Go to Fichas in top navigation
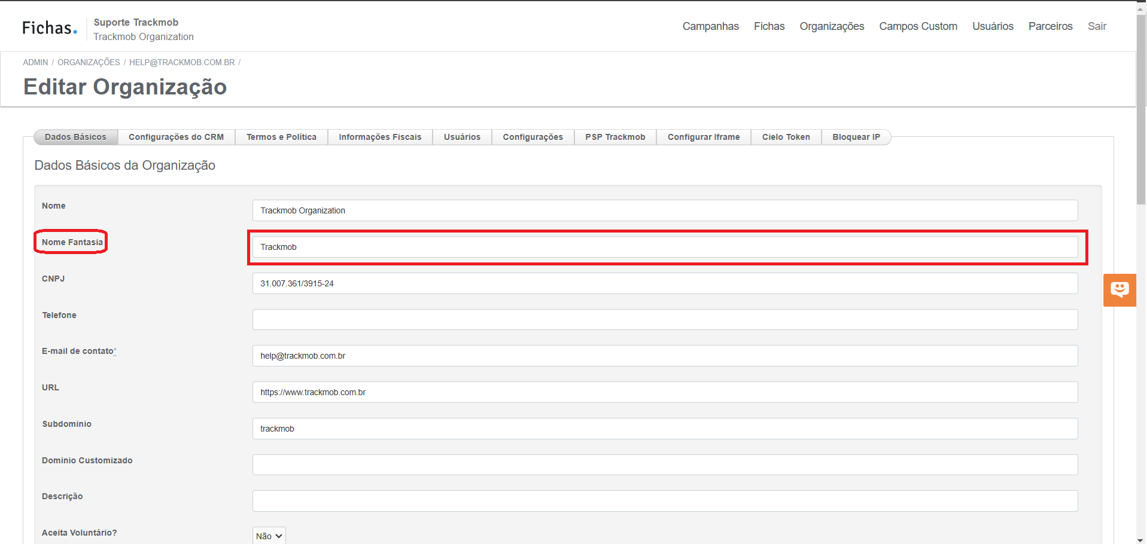Viewport: 1147px width, 544px height. [x=769, y=26]
